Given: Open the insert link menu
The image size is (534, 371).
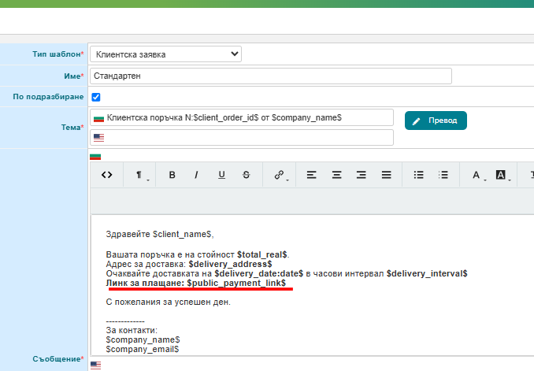Looking at the screenshot, I should (x=280, y=175).
